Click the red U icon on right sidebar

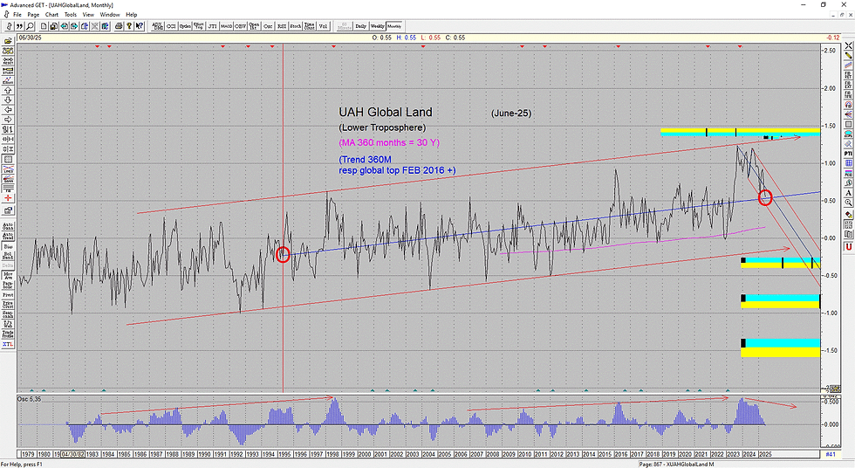pyautogui.click(x=848, y=246)
